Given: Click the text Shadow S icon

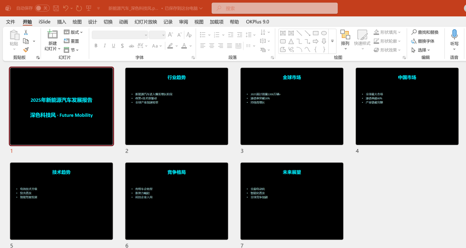Looking at the screenshot, I should click(x=123, y=46).
